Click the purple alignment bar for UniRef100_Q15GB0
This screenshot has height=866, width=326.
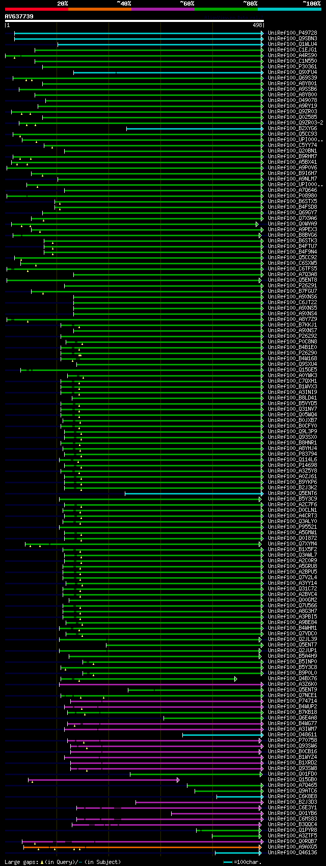pos(103,780)
